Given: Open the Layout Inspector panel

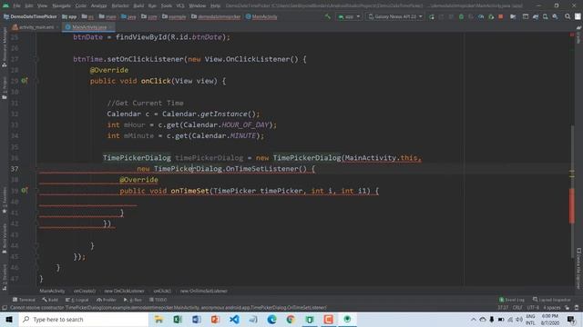Looking at the screenshot, I should point(551,300).
